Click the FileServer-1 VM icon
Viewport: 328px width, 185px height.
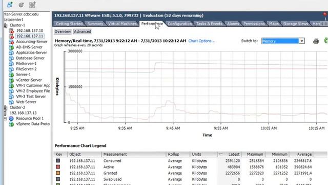tap(11, 64)
